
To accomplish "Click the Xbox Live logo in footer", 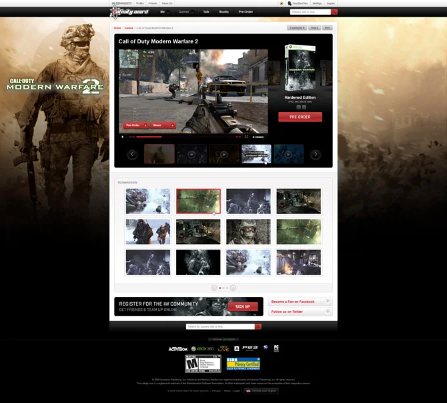I will pos(223,348).
